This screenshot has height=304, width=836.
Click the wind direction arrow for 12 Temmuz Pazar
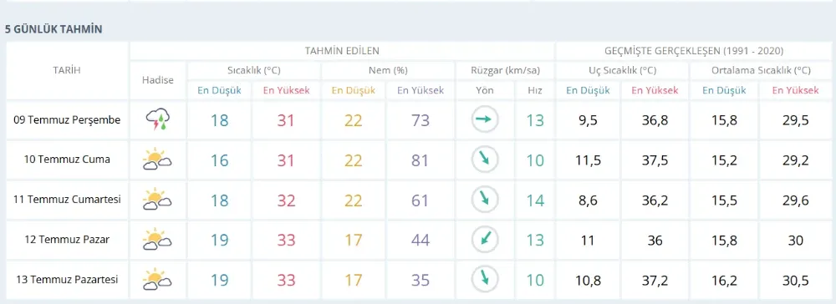485,240
